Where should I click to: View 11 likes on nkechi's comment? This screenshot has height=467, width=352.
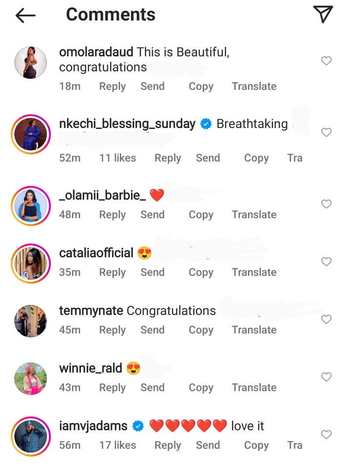117,158
